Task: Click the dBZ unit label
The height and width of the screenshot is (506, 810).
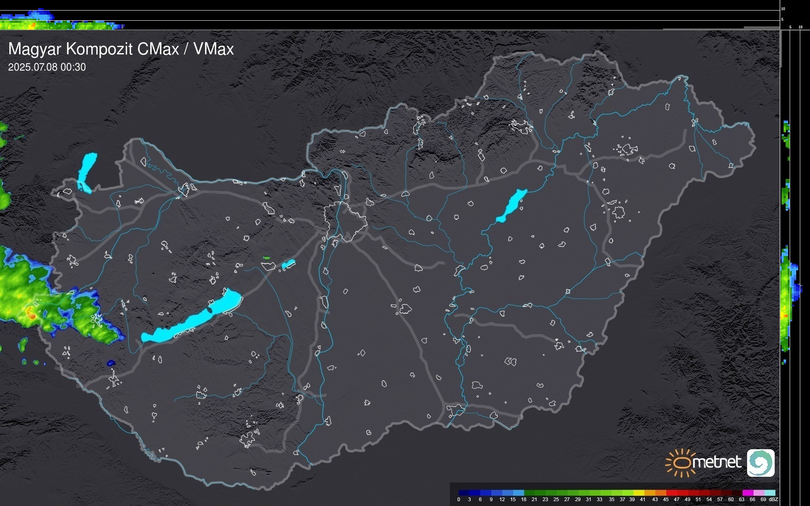Action: (x=773, y=500)
